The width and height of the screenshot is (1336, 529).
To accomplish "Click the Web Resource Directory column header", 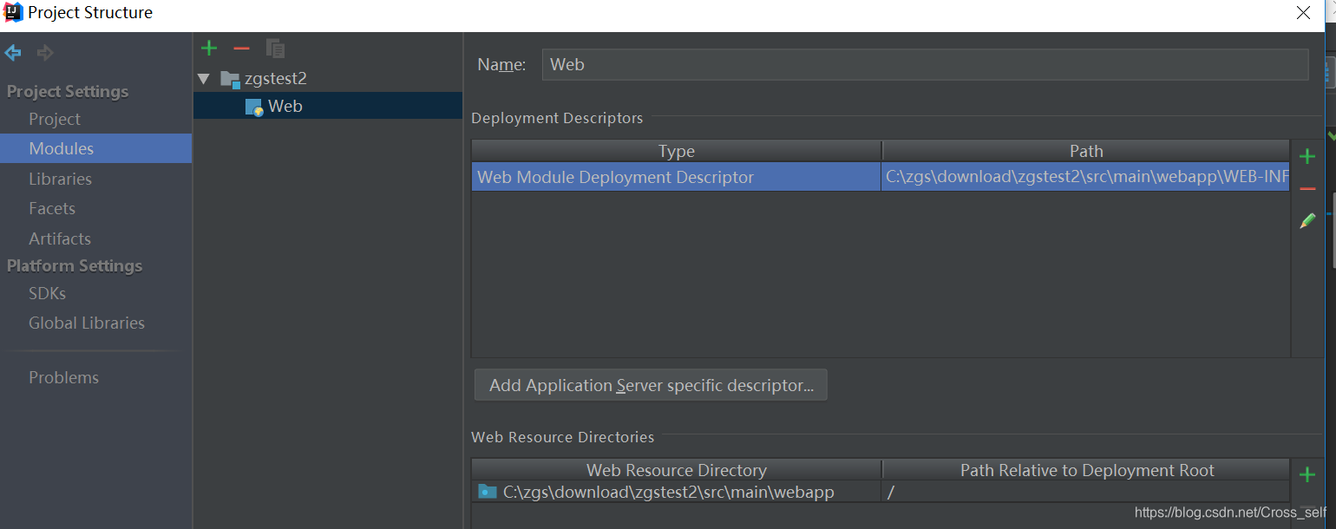I will [677, 470].
